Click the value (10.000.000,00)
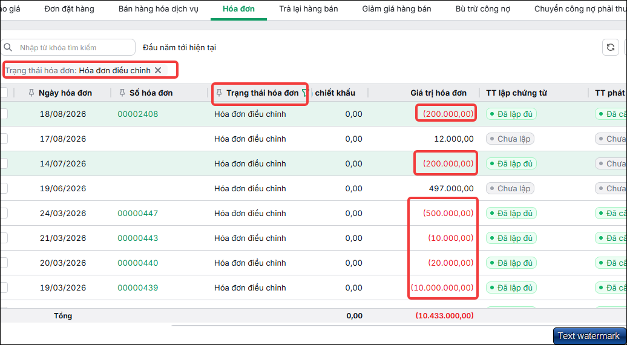The width and height of the screenshot is (627, 345). coord(442,287)
